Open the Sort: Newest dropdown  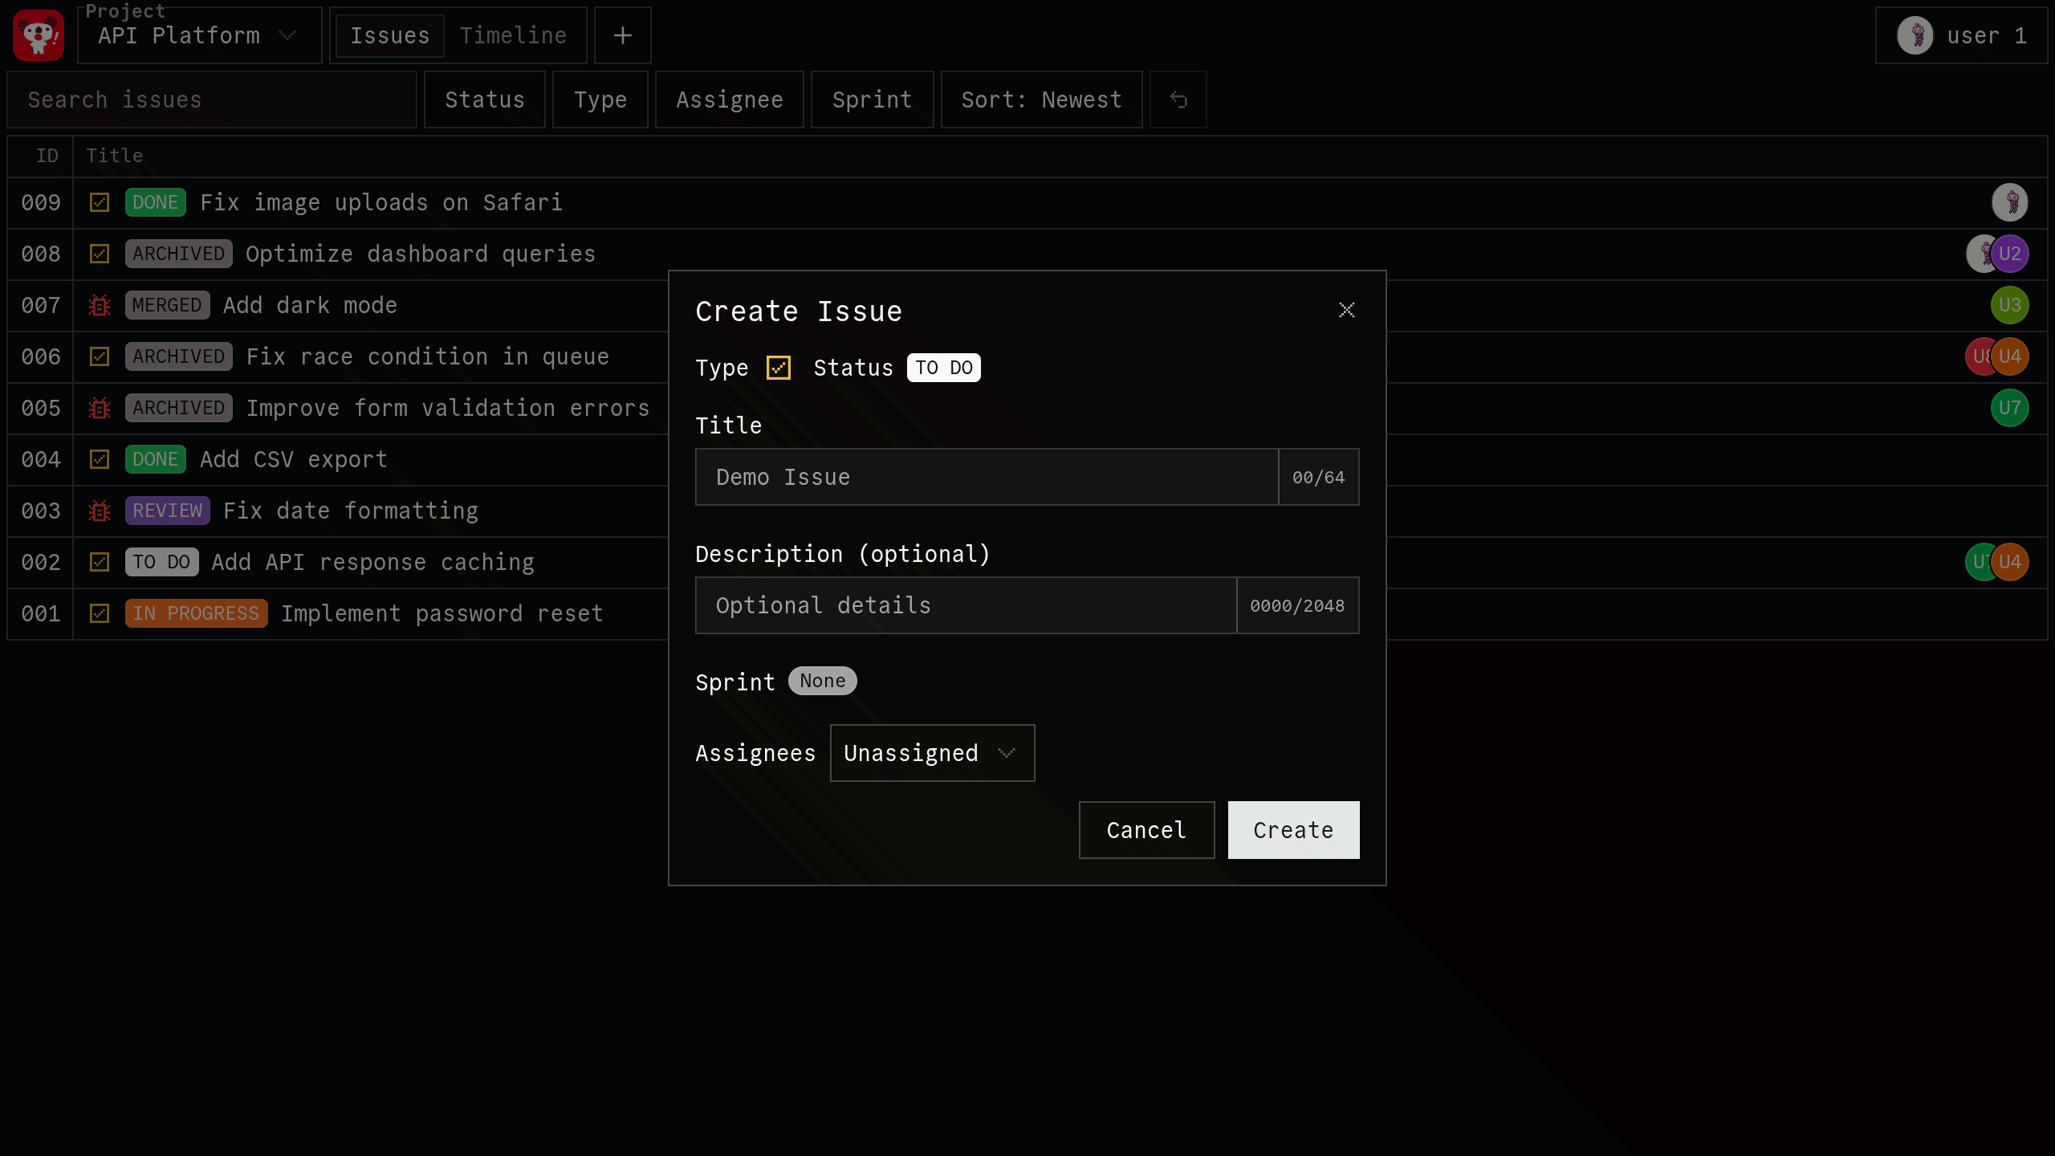click(1041, 100)
